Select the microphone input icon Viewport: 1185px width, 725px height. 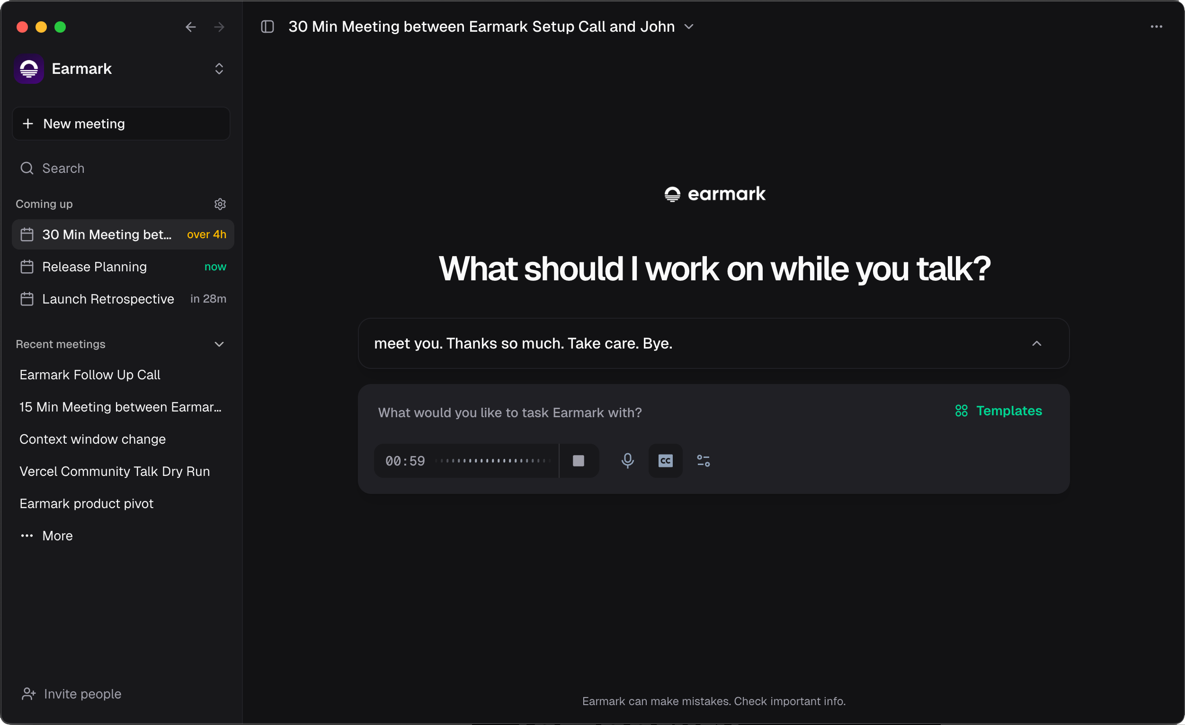(x=628, y=460)
